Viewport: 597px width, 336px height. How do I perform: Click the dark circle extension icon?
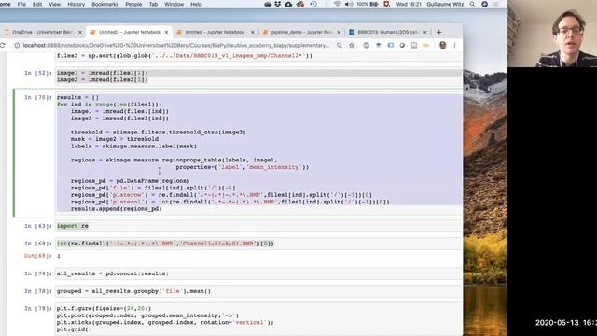402,46
